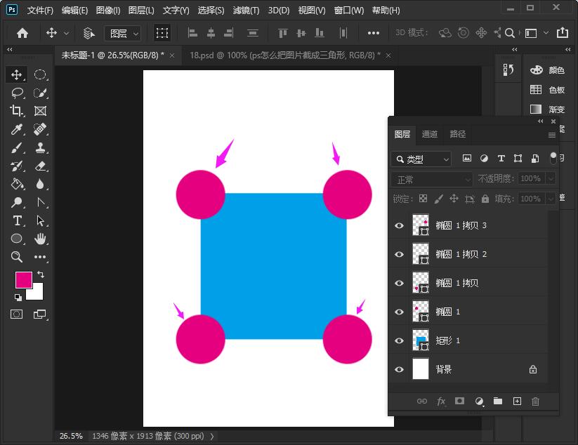The image size is (578, 445).
Task: Select the Lasso tool
Action: tap(17, 93)
